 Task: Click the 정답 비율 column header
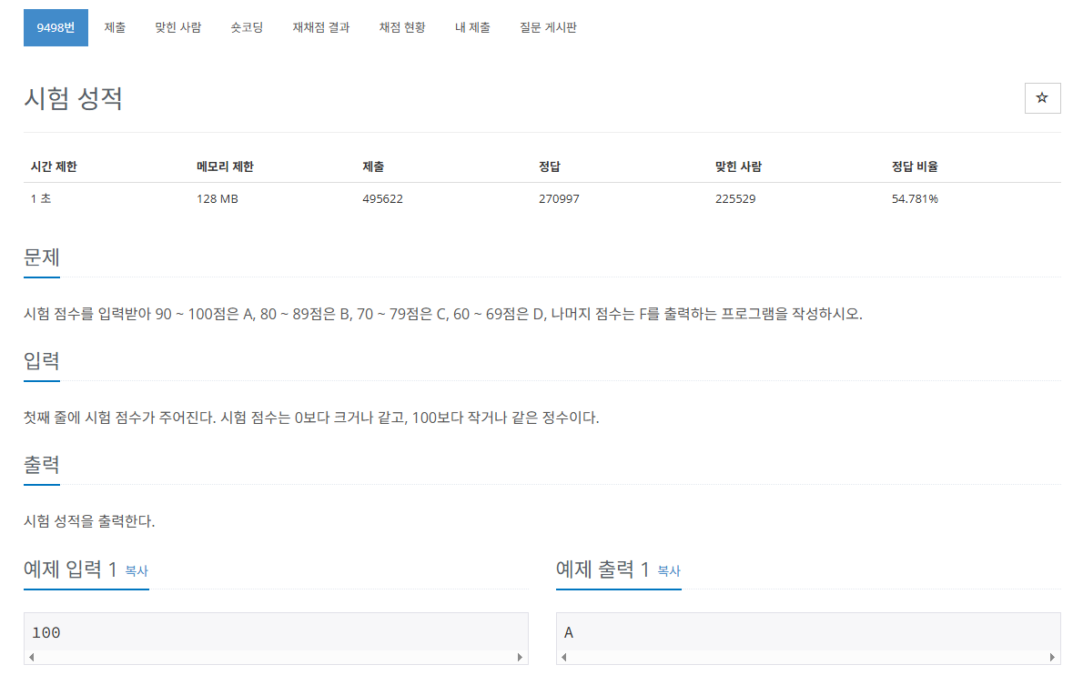(915, 166)
